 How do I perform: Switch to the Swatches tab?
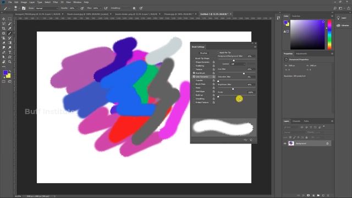click(296, 16)
